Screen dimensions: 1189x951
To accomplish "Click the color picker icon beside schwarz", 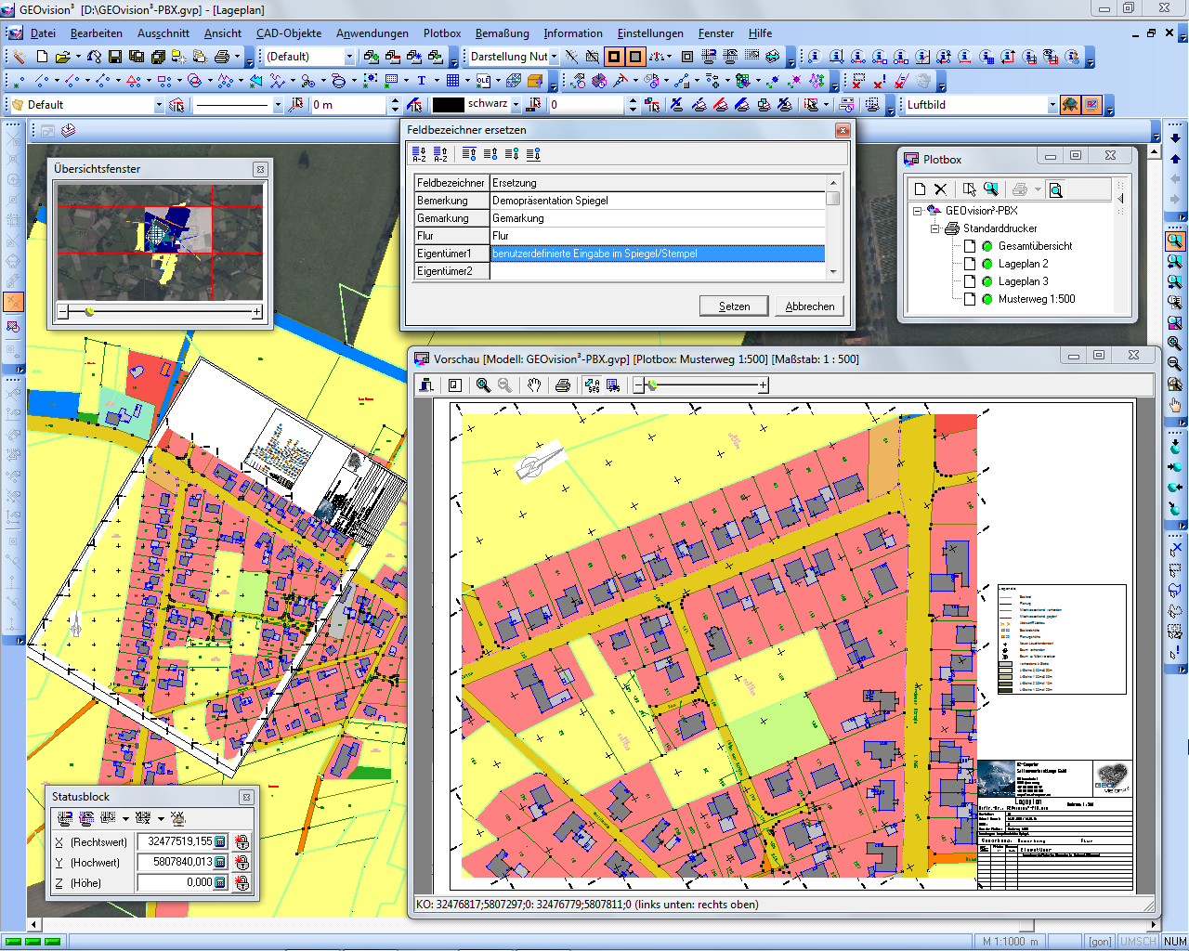I will 533,105.
